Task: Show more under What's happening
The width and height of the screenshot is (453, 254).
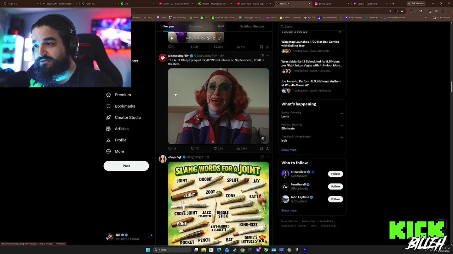Action: tap(289, 150)
